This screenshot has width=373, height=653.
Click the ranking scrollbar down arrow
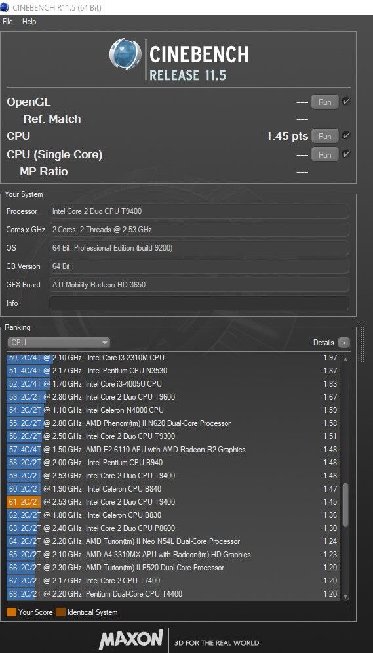345,597
